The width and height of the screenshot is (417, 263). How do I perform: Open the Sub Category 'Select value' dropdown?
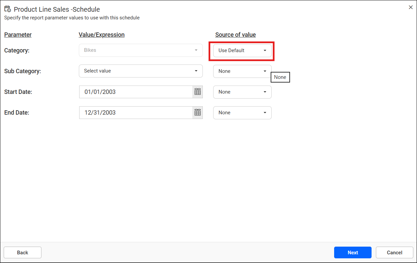point(141,71)
